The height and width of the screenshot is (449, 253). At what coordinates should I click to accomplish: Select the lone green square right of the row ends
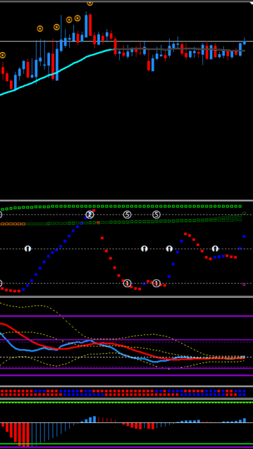pos(244,213)
